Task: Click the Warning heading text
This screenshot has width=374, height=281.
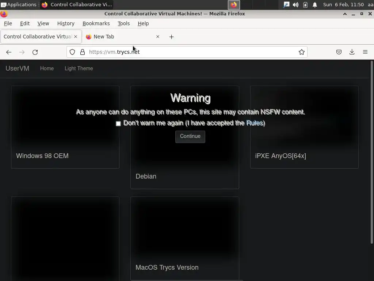Action: 190,98
